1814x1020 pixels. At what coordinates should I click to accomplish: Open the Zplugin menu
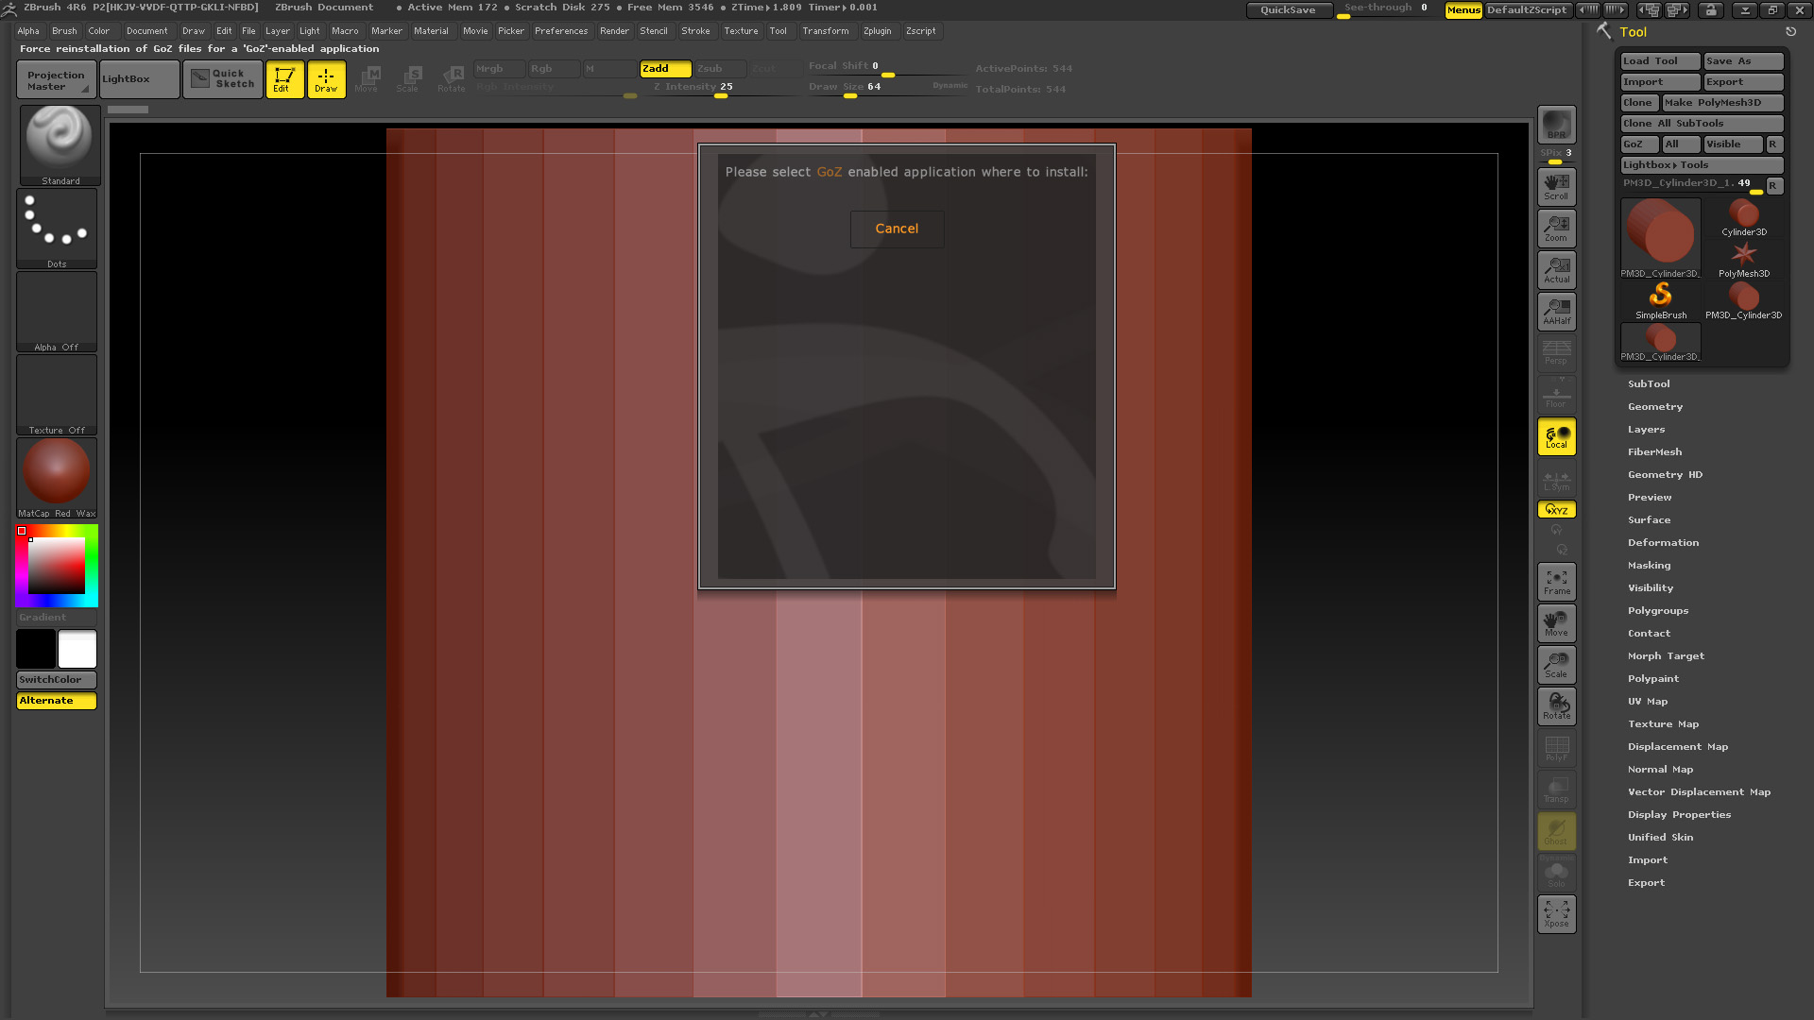[877, 31]
